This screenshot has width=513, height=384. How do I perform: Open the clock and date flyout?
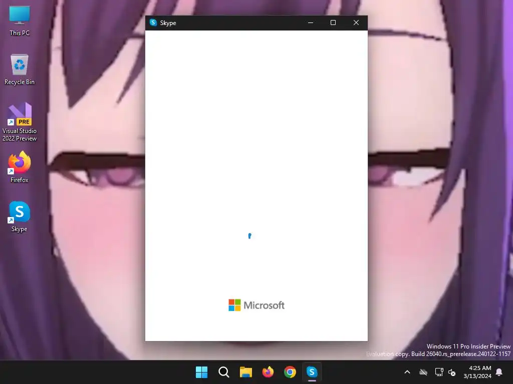click(477, 372)
